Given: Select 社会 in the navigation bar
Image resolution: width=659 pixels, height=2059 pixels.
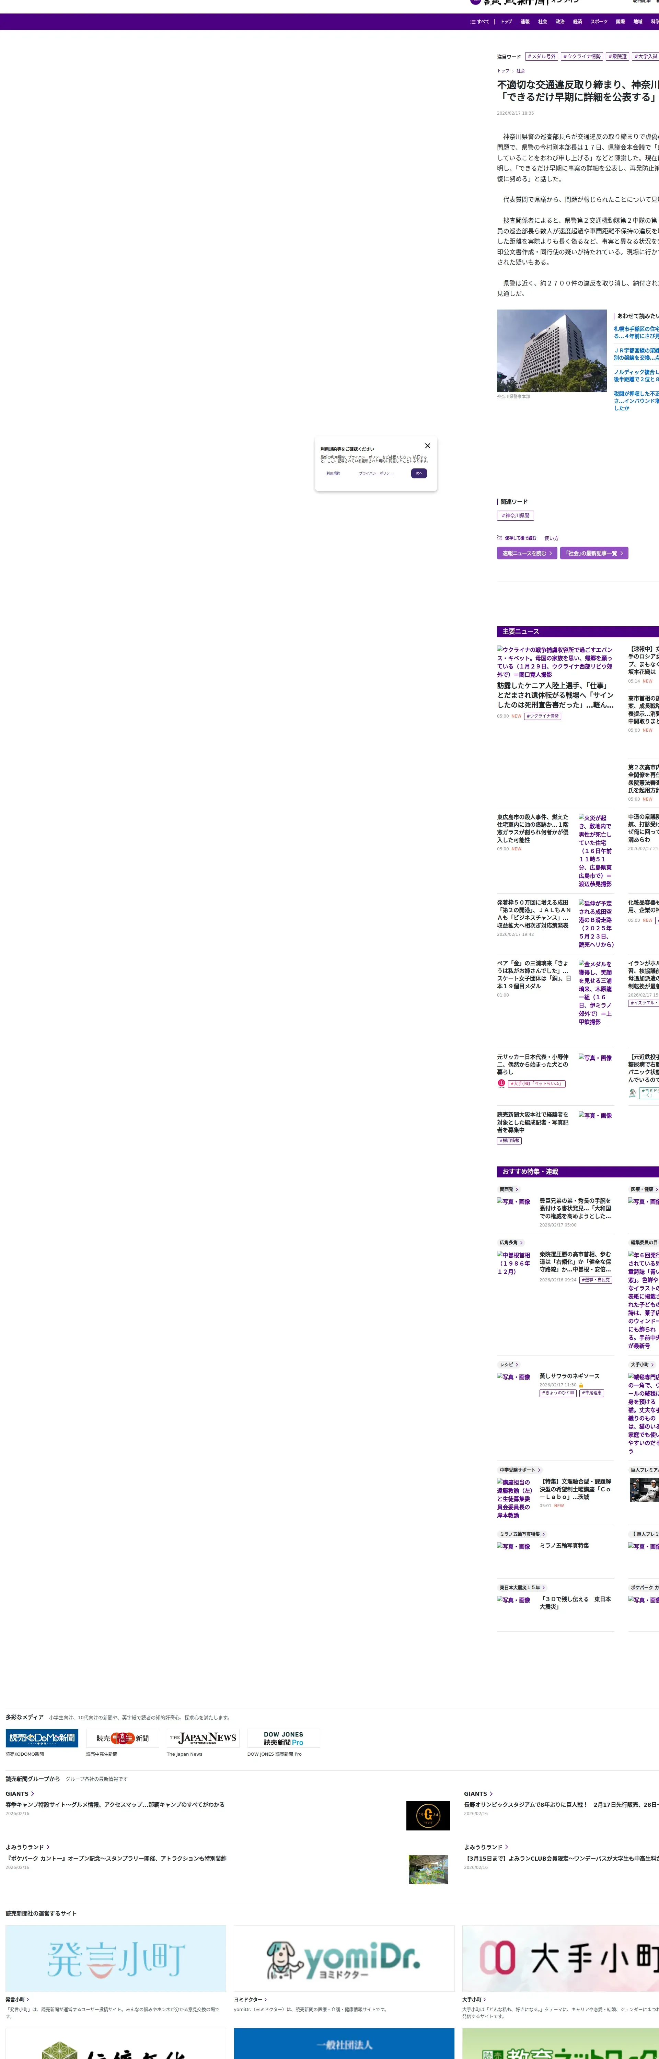Looking at the screenshot, I should tap(542, 22).
